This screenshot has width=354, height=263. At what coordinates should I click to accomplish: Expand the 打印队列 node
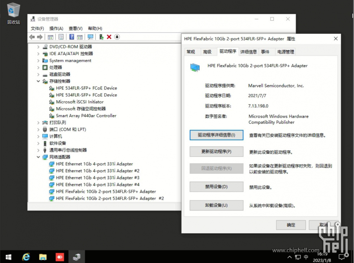(x=38, y=123)
